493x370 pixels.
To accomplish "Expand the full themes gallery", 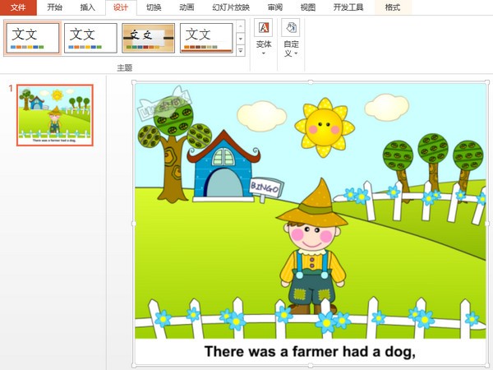I will click(241, 51).
